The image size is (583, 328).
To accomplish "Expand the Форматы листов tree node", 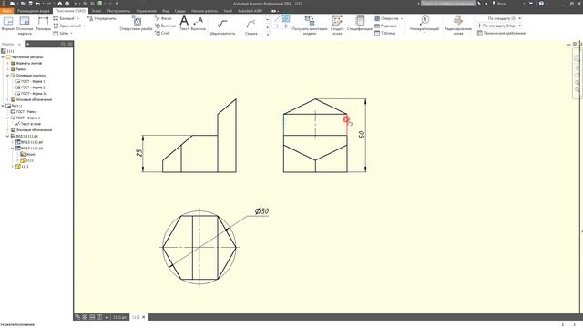I will pos(7,63).
